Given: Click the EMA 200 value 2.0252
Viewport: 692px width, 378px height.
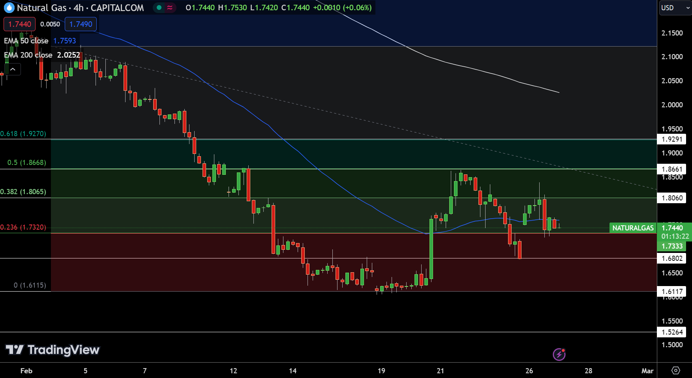Looking at the screenshot, I should click(x=69, y=55).
